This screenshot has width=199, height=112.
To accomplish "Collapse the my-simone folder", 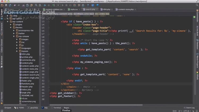I will pyautogui.click(x=14, y=36).
